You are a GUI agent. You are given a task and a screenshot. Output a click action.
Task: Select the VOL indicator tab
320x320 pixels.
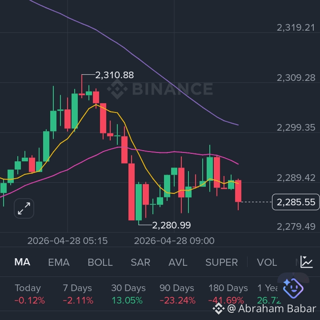click(x=267, y=262)
